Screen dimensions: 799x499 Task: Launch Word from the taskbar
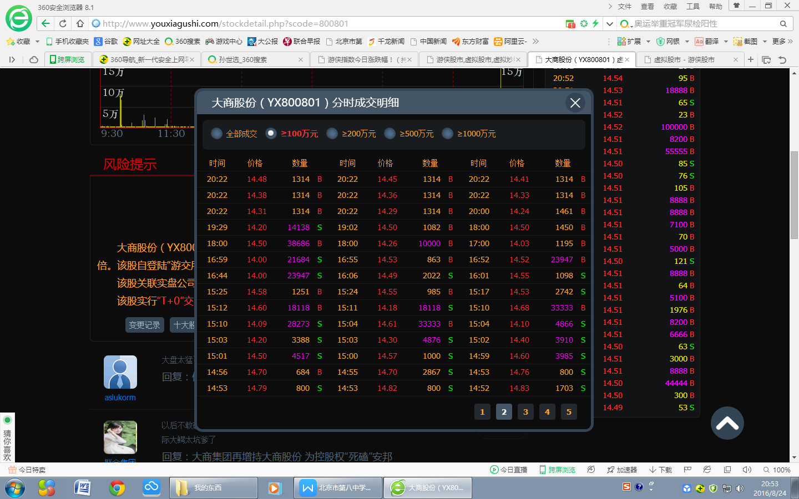click(82, 488)
